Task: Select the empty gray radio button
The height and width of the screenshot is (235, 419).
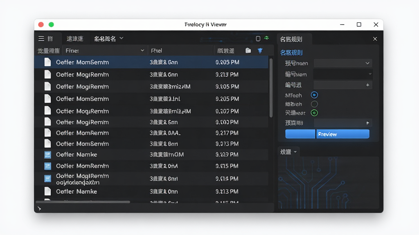Action: tap(314, 104)
